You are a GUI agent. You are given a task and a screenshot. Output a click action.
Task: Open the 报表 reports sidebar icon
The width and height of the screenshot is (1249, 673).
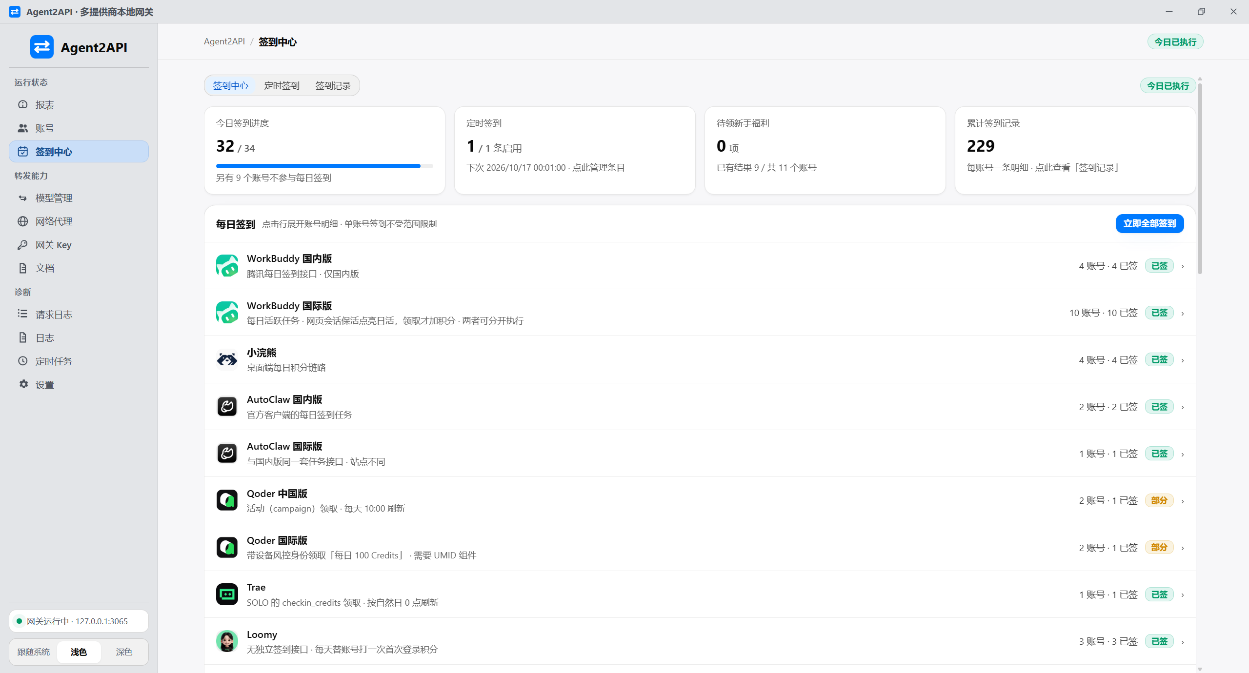[22, 104]
